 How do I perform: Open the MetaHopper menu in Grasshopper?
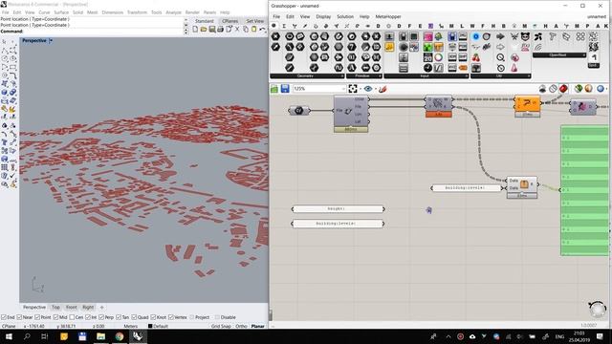(388, 17)
